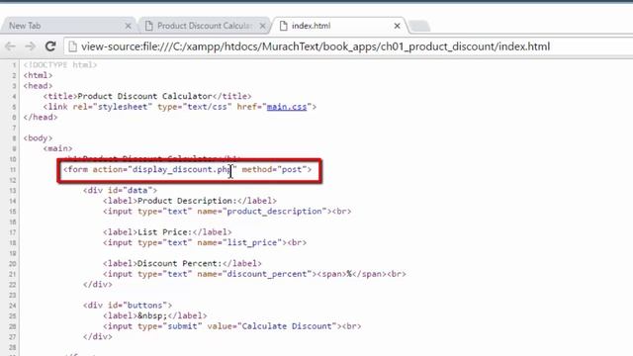Image resolution: width=633 pixels, height=356 pixels.
Task: Click the method="post" attribute text
Action: [x=275, y=169]
